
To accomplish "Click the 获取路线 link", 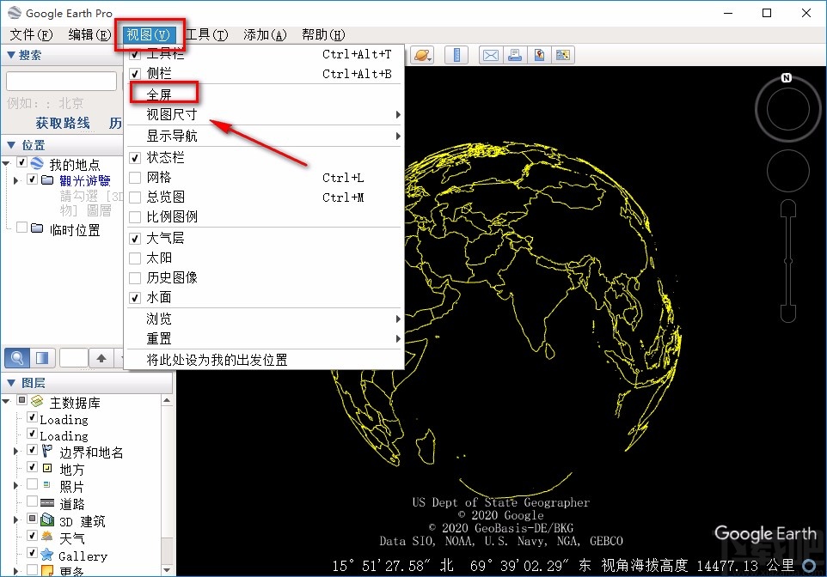I will pyautogui.click(x=63, y=123).
